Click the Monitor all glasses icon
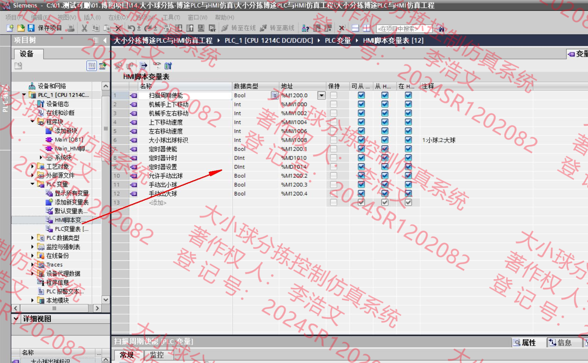 157,66
